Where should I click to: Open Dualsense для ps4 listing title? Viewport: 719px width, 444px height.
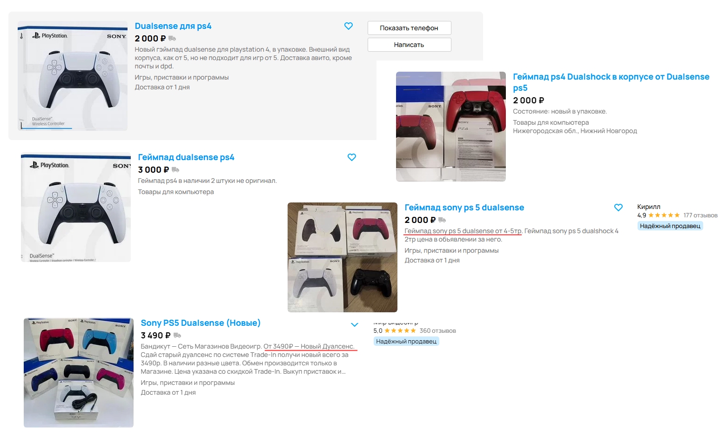173,26
